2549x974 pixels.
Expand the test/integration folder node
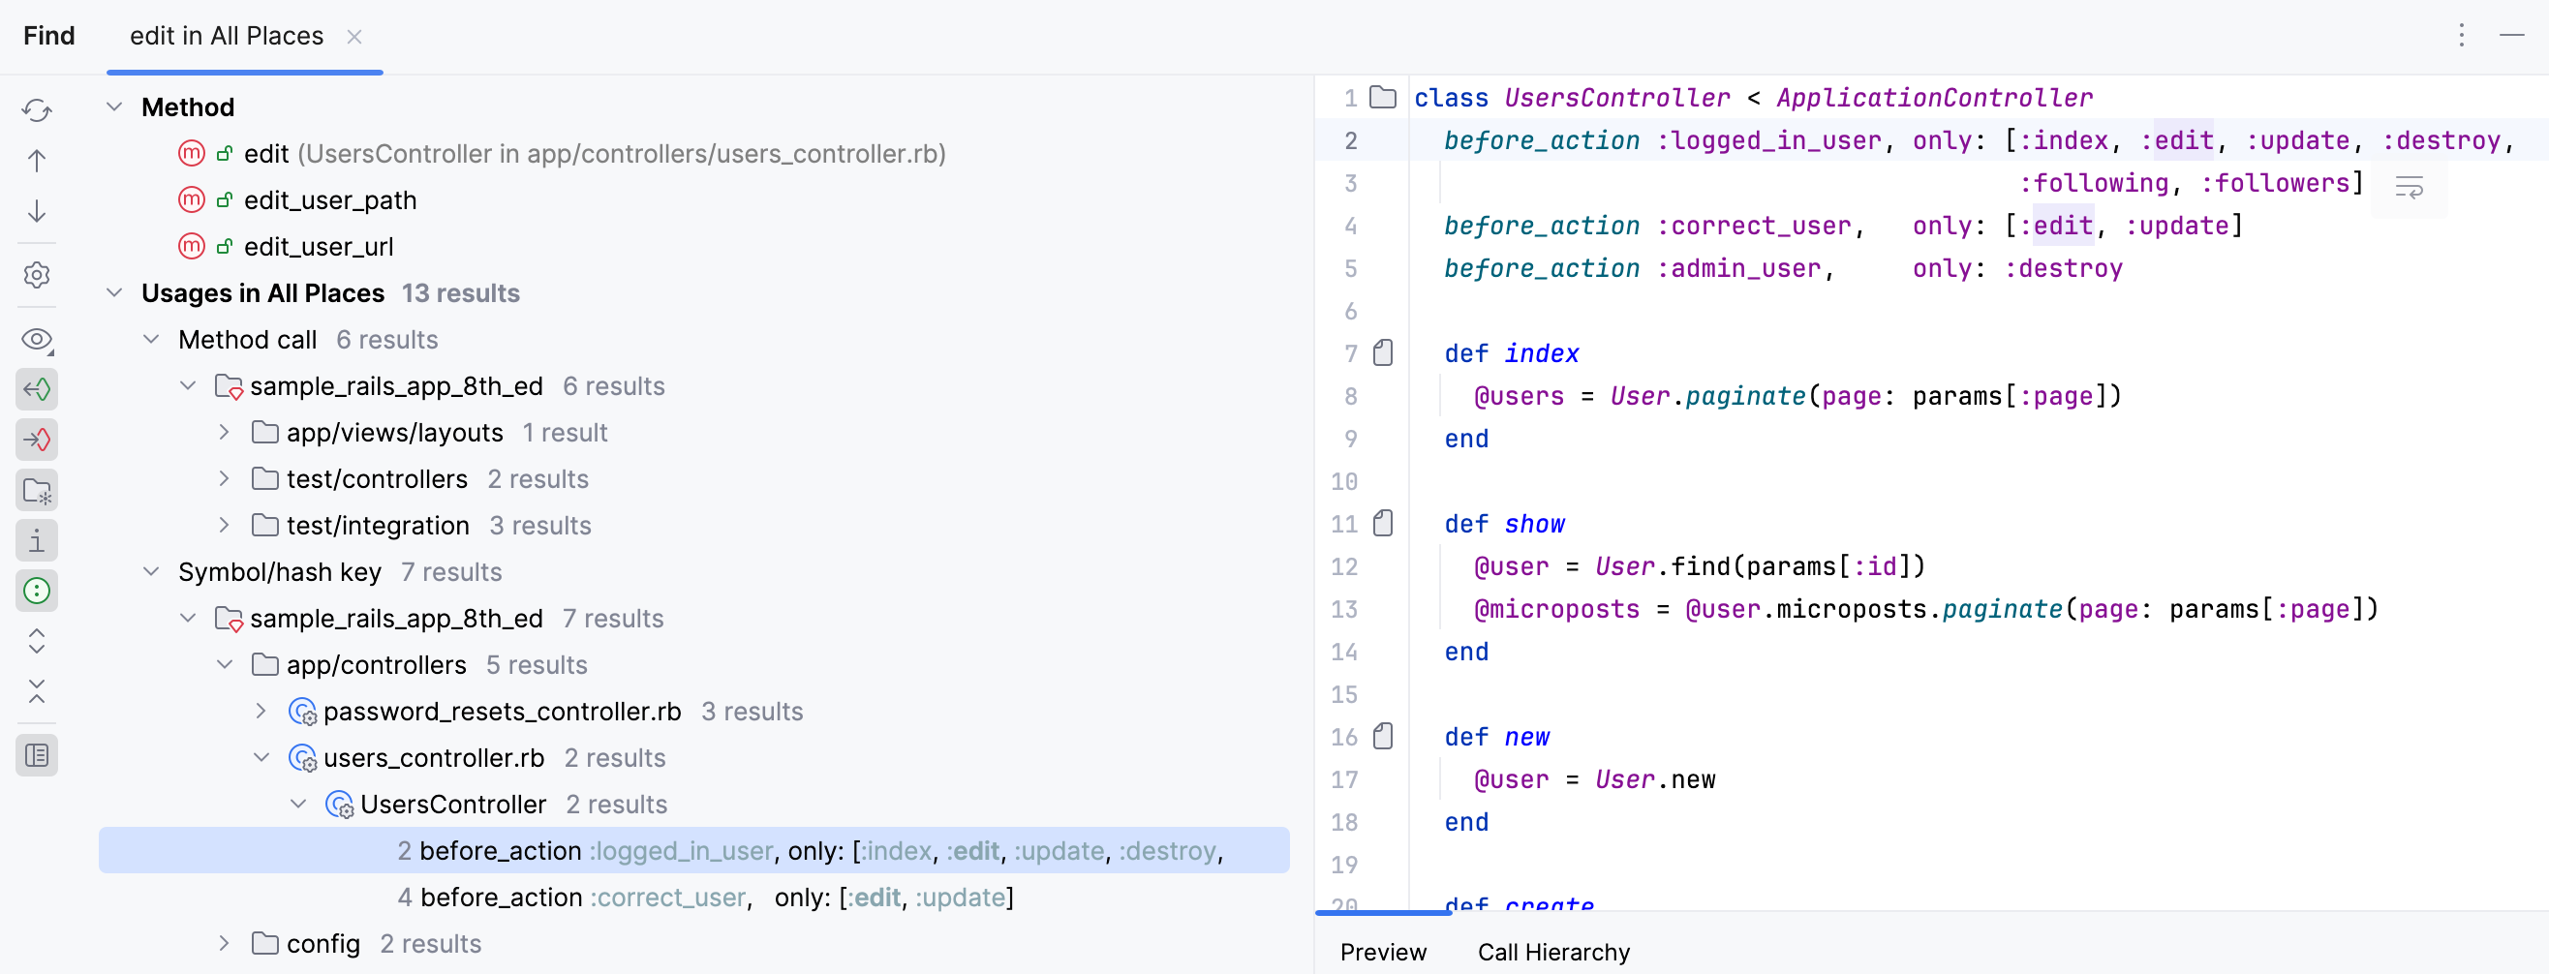[x=225, y=526]
